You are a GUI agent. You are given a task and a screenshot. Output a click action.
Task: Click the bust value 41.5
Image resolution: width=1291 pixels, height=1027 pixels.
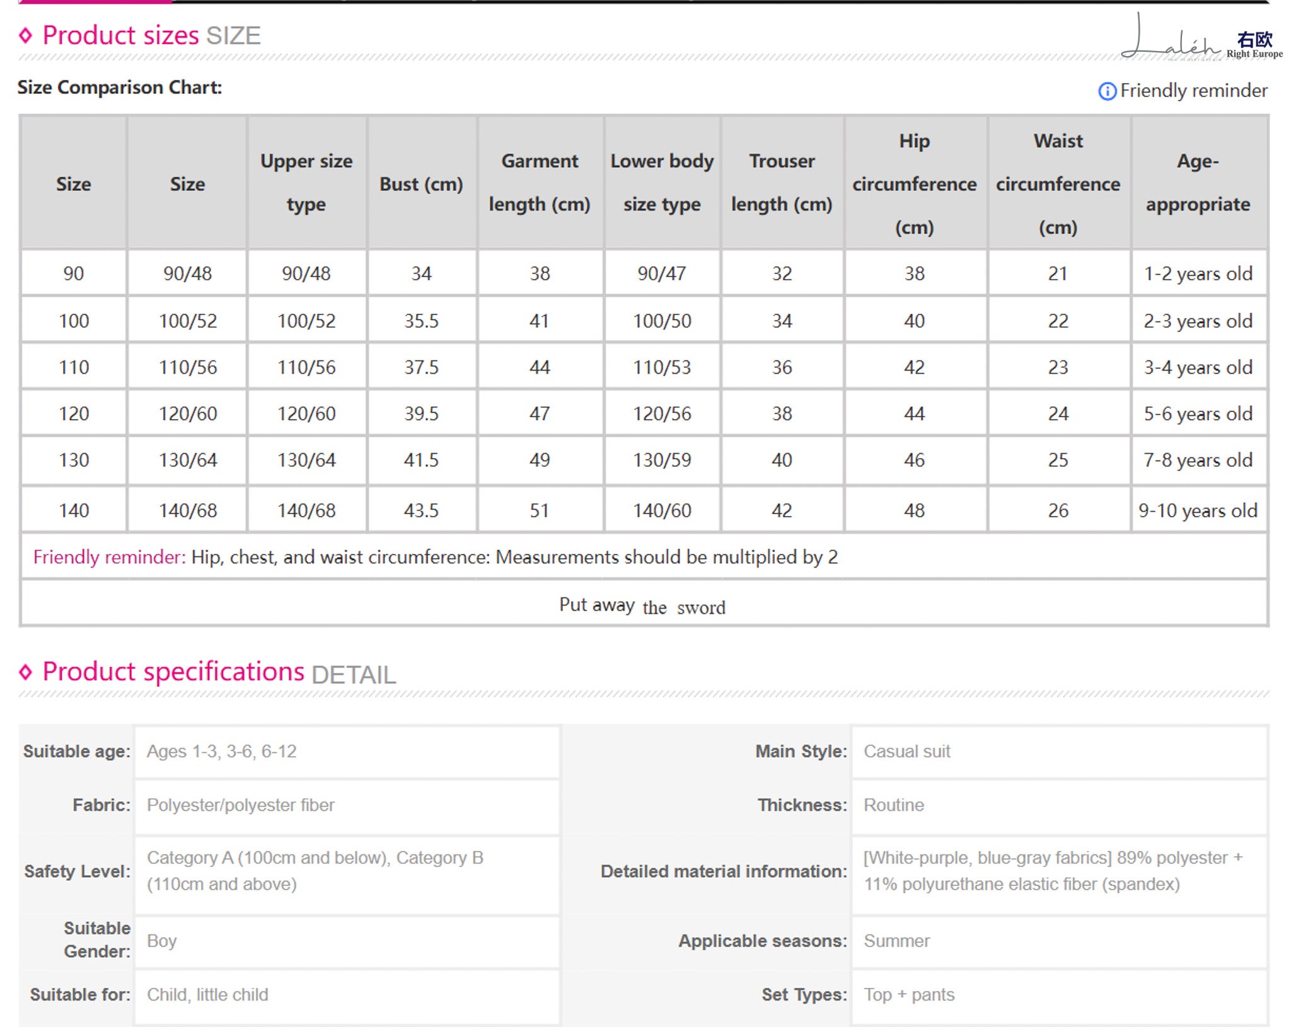421,460
